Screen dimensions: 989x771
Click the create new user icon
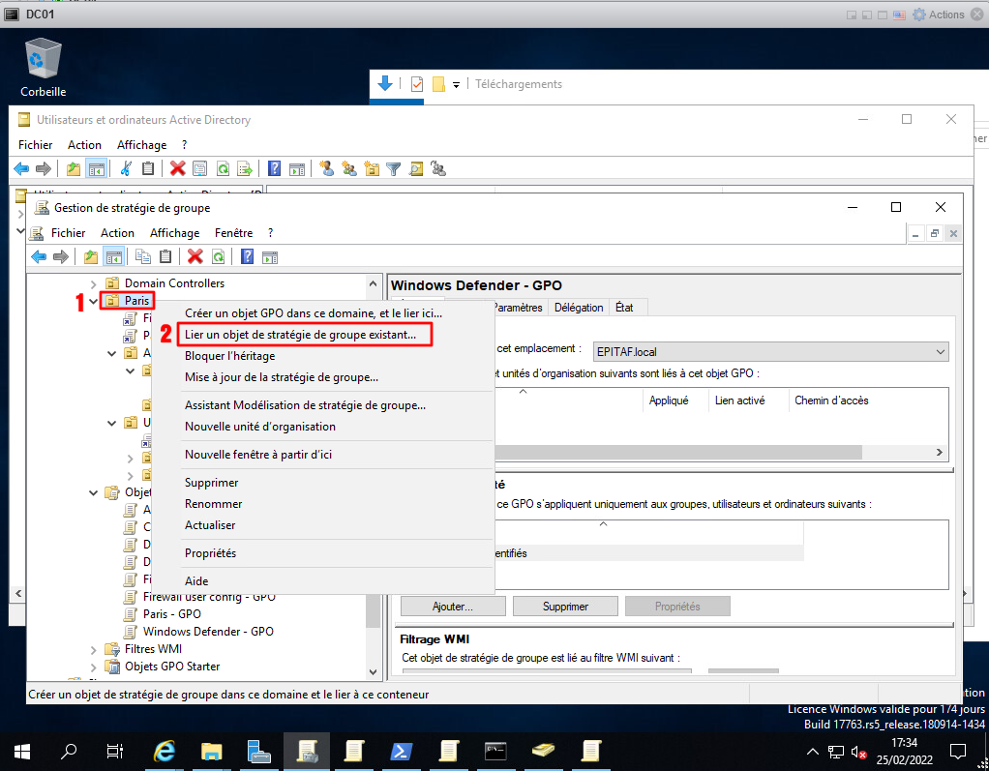click(x=326, y=168)
